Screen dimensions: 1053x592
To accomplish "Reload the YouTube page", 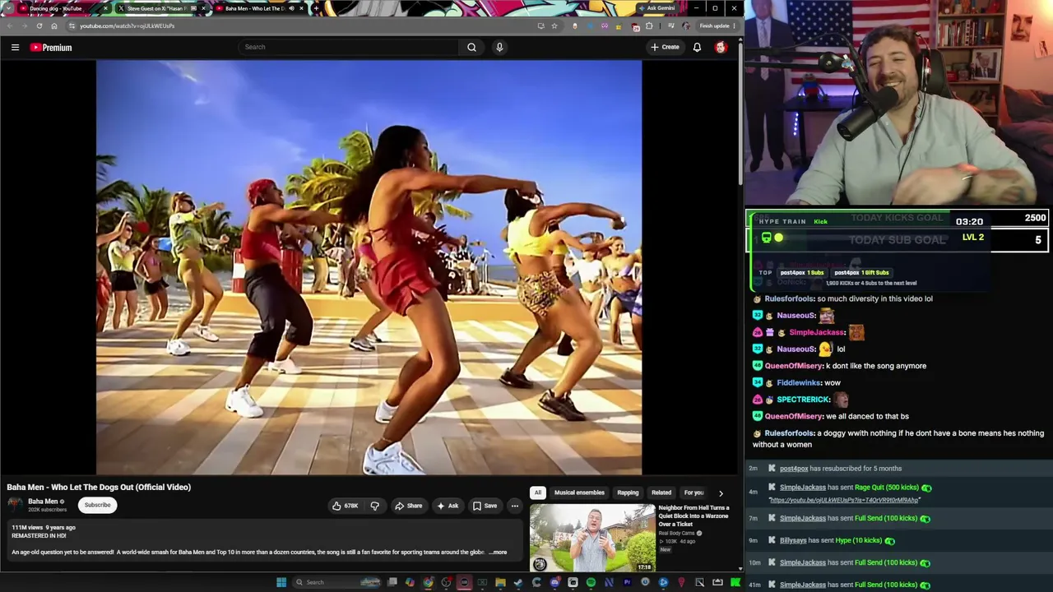I will (39, 25).
